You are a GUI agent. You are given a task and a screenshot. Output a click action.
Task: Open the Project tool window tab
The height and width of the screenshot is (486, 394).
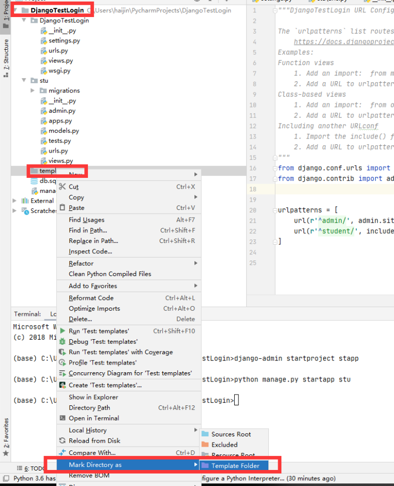(x=6, y=14)
